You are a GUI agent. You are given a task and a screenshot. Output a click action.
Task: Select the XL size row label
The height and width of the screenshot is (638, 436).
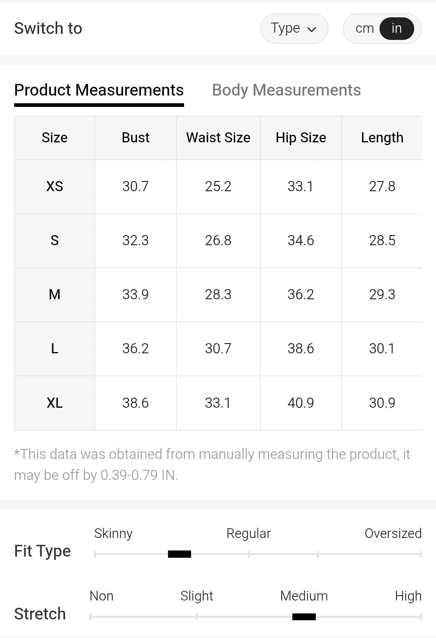pyautogui.click(x=55, y=402)
